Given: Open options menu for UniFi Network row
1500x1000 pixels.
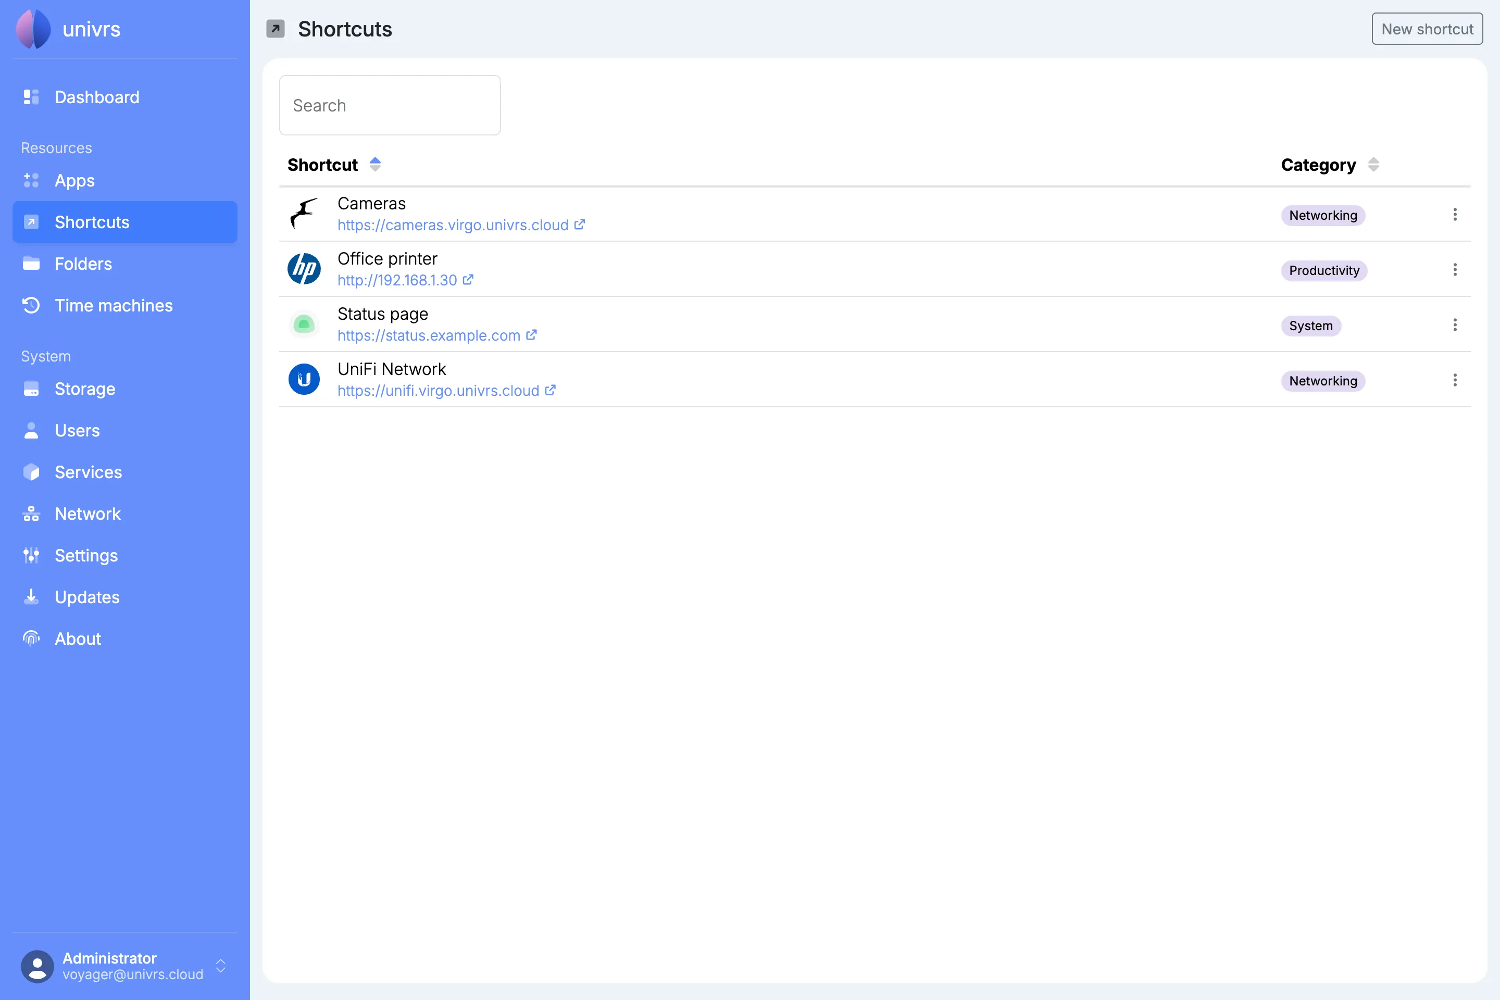Looking at the screenshot, I should coord(1455,380).
